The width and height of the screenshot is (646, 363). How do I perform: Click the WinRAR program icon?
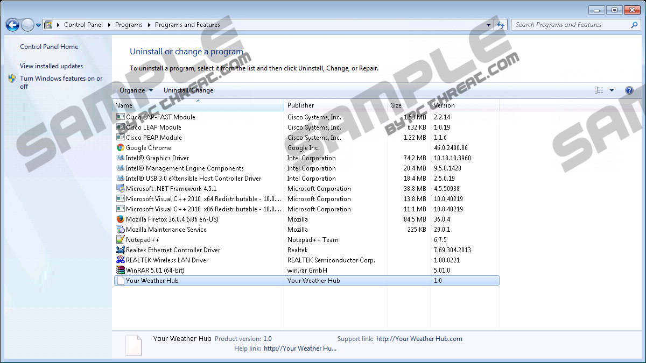(x=121, y=271)
